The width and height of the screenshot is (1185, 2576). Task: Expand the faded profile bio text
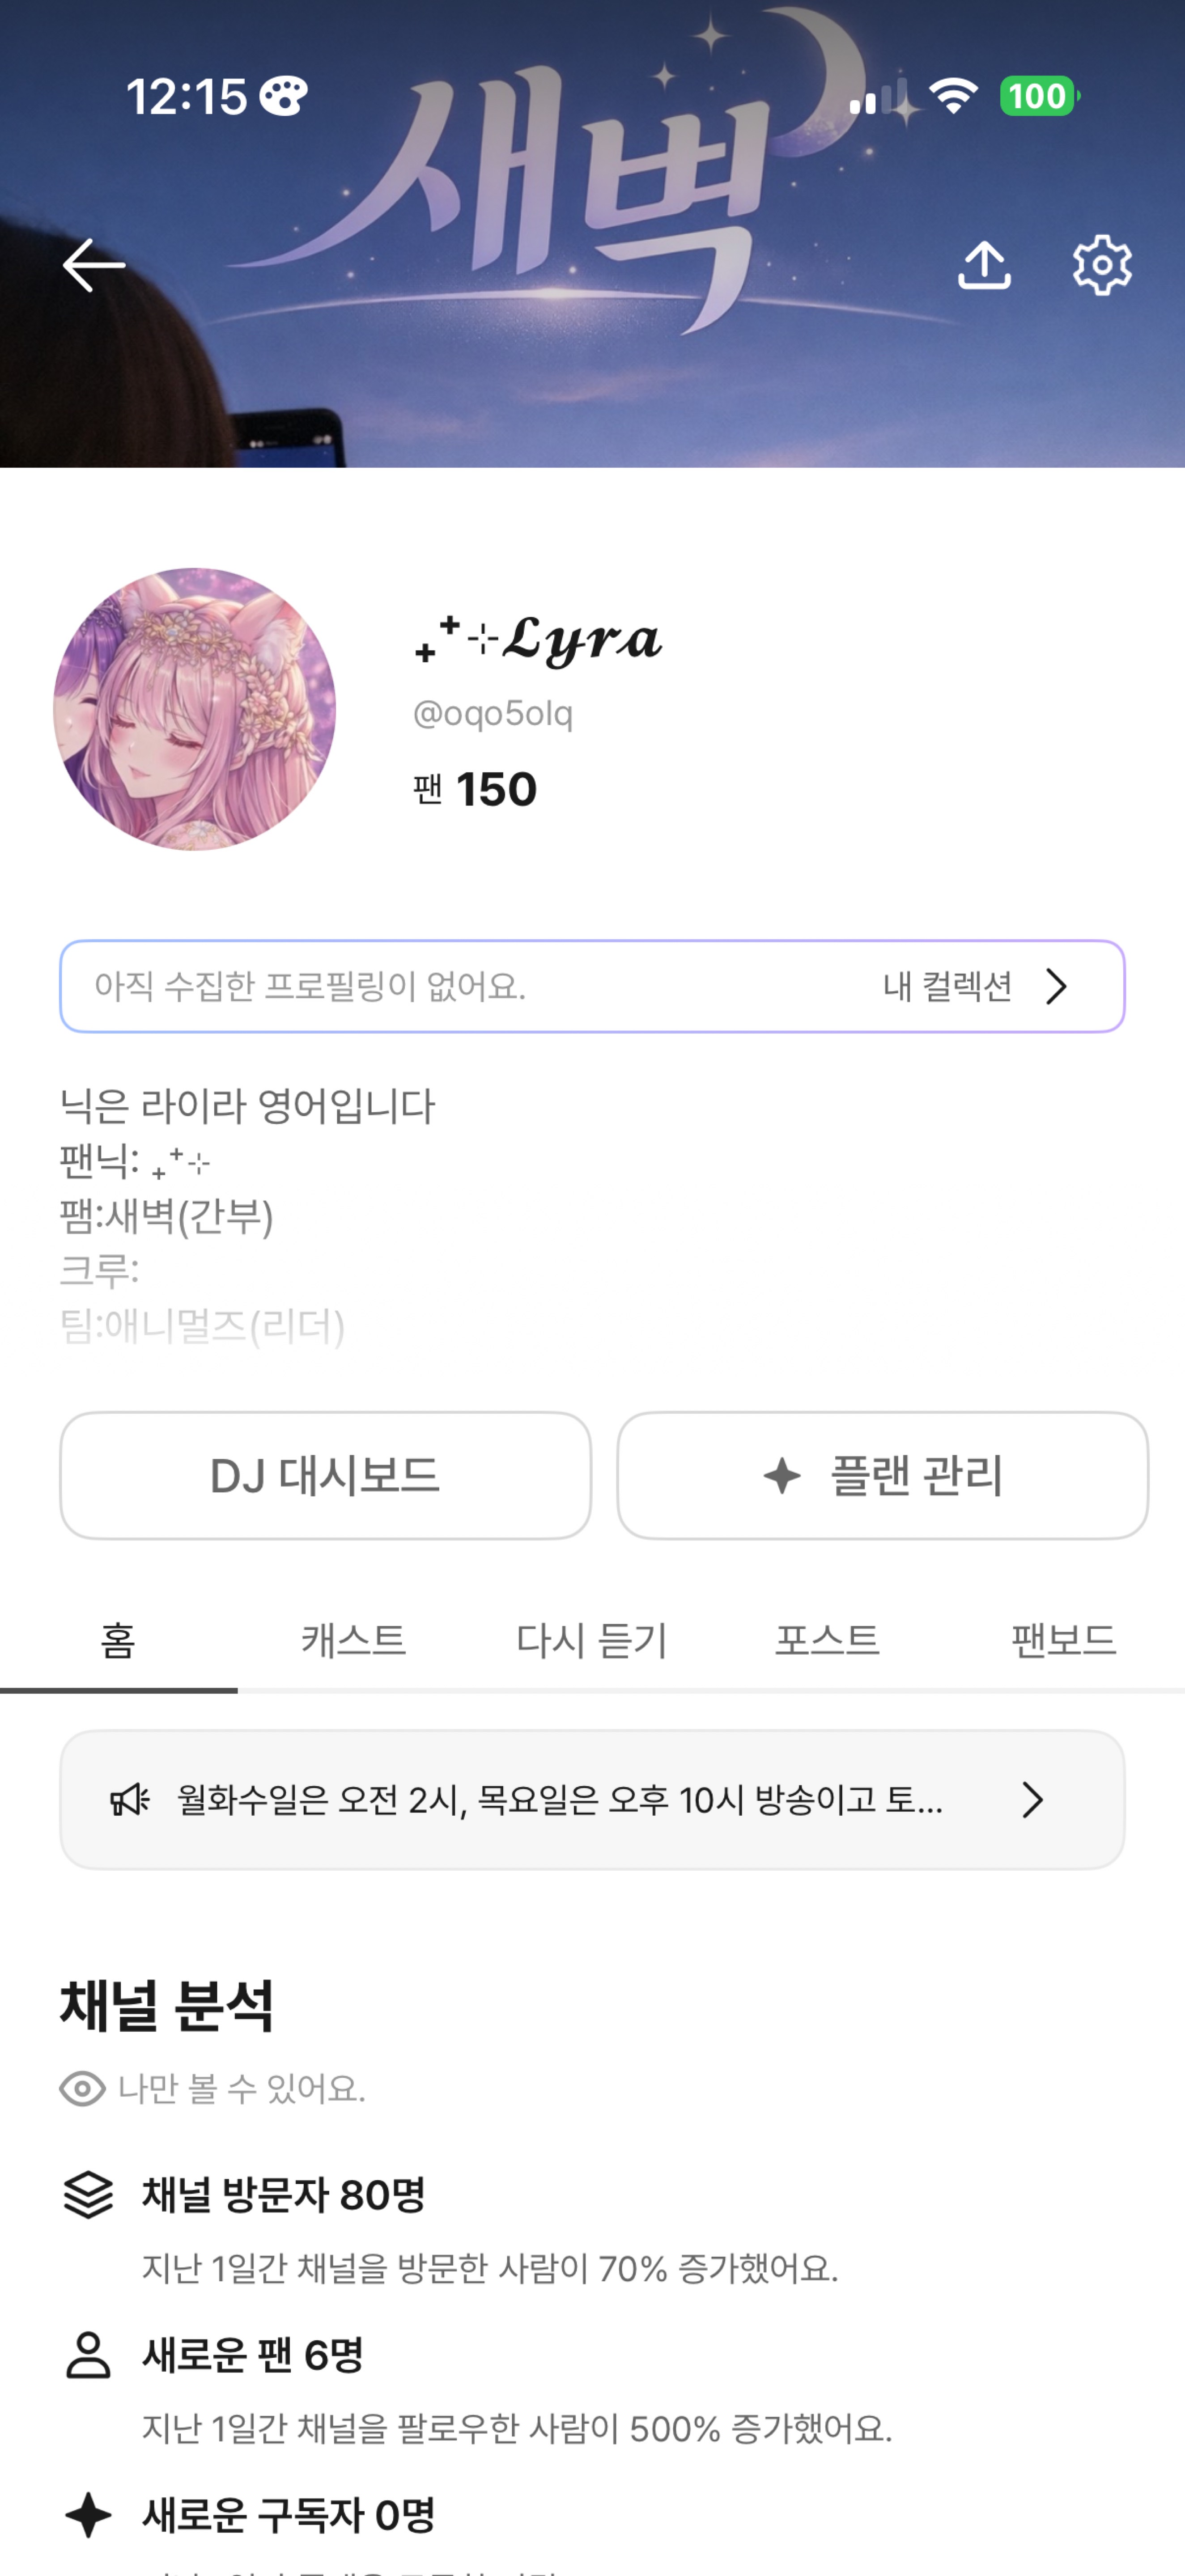tap(250, 1300)
